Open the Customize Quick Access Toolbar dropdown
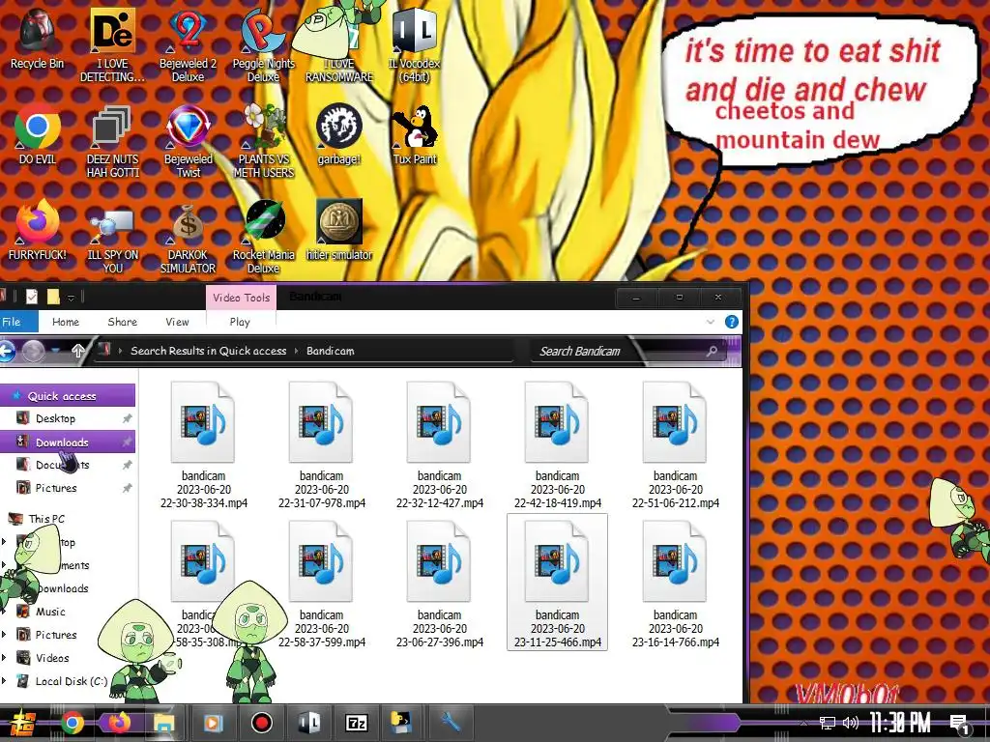 pyautogui.click(x=71, y=298)
